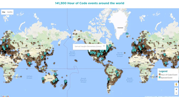Click the '141,300 Hour of Code events' title

[89, 3]
